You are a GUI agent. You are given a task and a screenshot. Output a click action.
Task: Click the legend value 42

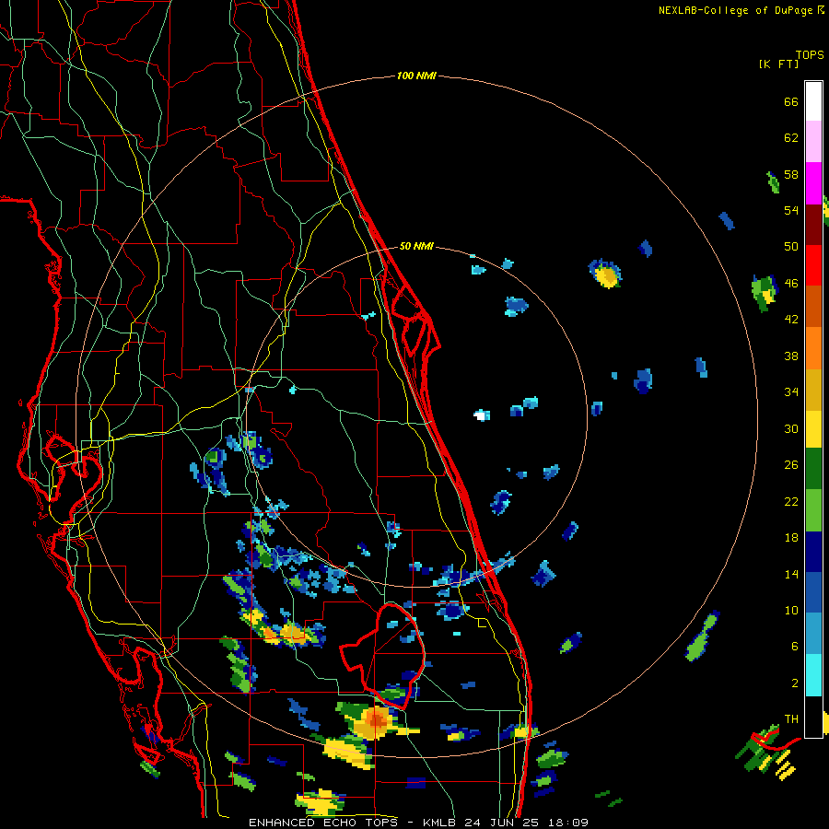[x=791, y=320]
